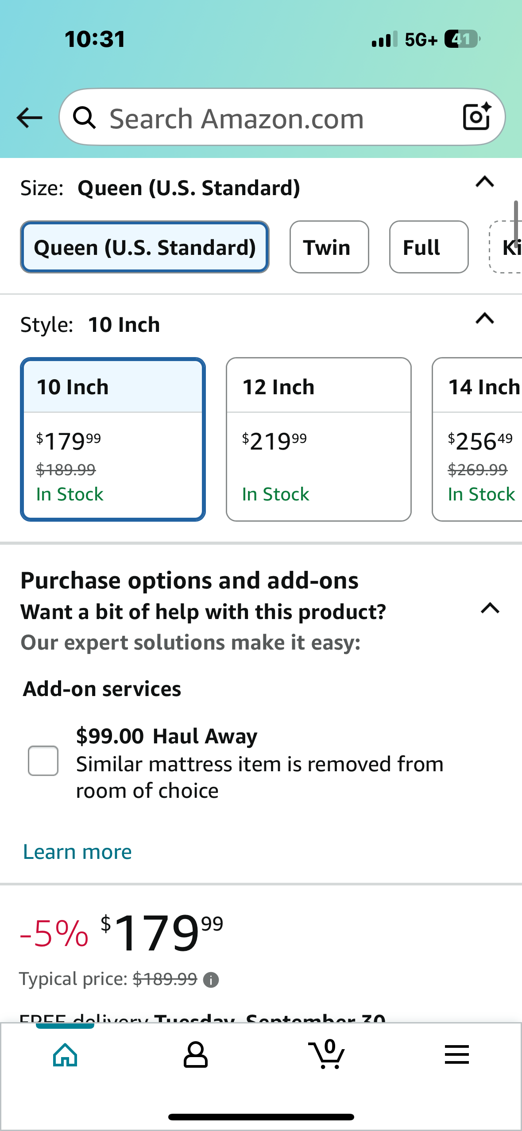Open camera lens visual search

476,117
